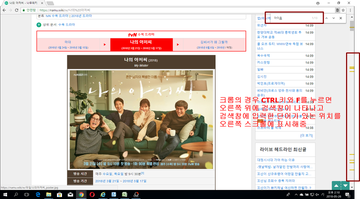Open the 나의 아저씨 poster image

[141, 119]
